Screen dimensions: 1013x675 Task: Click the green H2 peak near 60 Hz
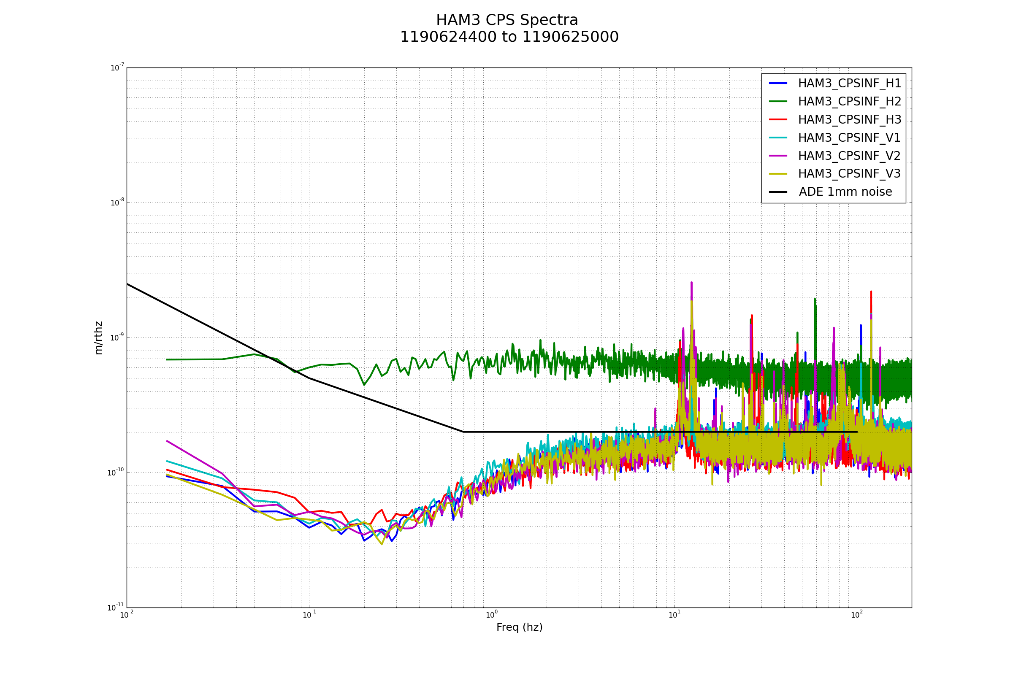pyautogui.click(x=815, y=300)
